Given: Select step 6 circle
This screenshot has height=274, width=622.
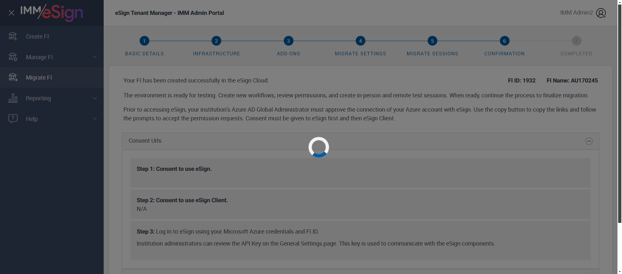Looking at the screenshot, I should click(504, 41).
